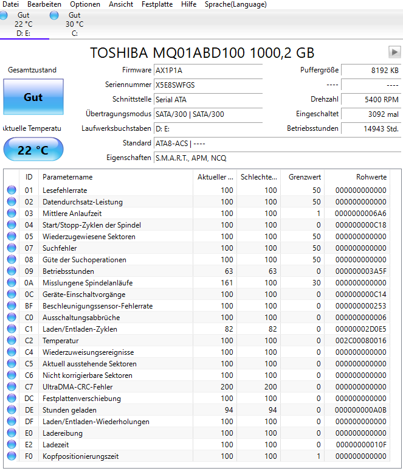Click status icon for Güte der Suchoperationen
The height and width of the screenshot is (471, 403).
click(12, 259)
